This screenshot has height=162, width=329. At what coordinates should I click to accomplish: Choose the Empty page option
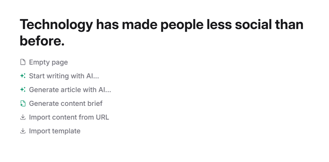[x=48, y=62]
